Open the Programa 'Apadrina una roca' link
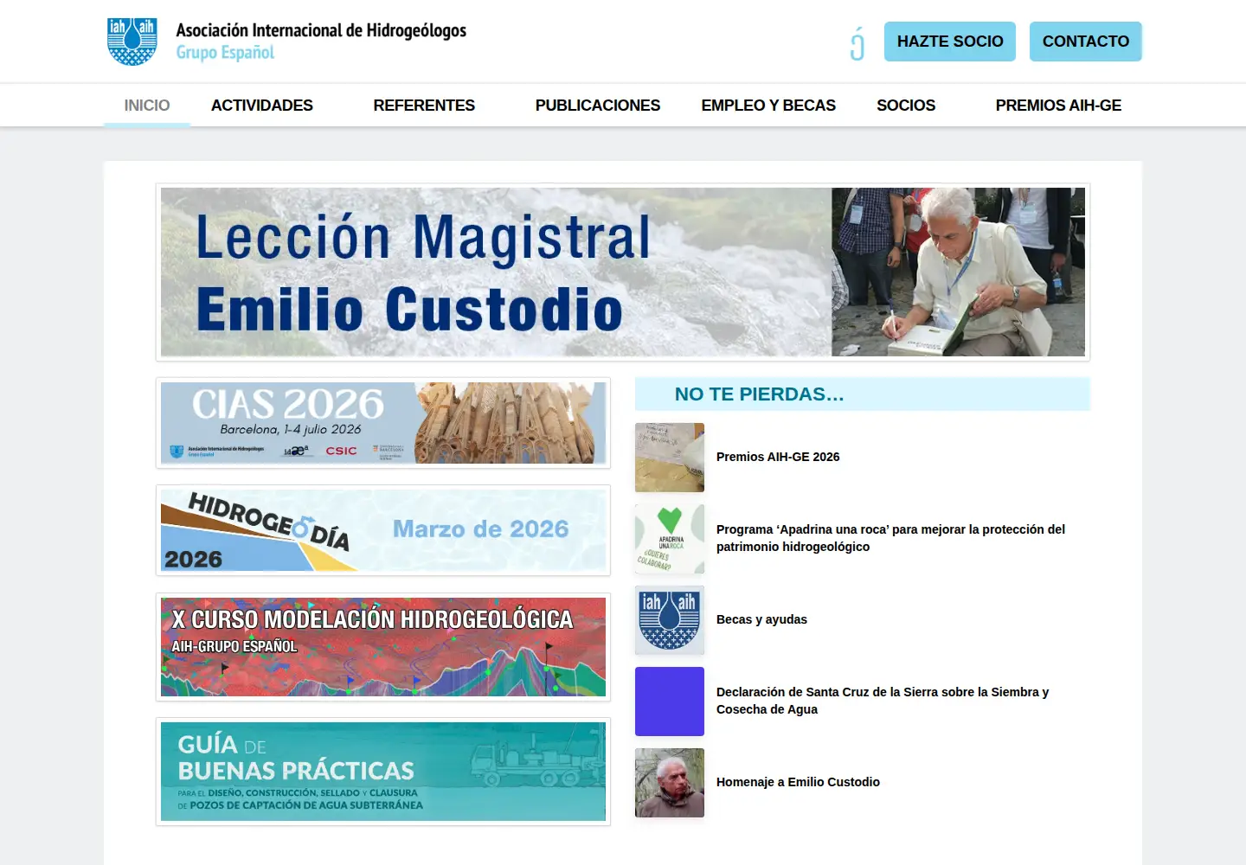The width and height of the screenshot is (1246, 865). (890, 538)
